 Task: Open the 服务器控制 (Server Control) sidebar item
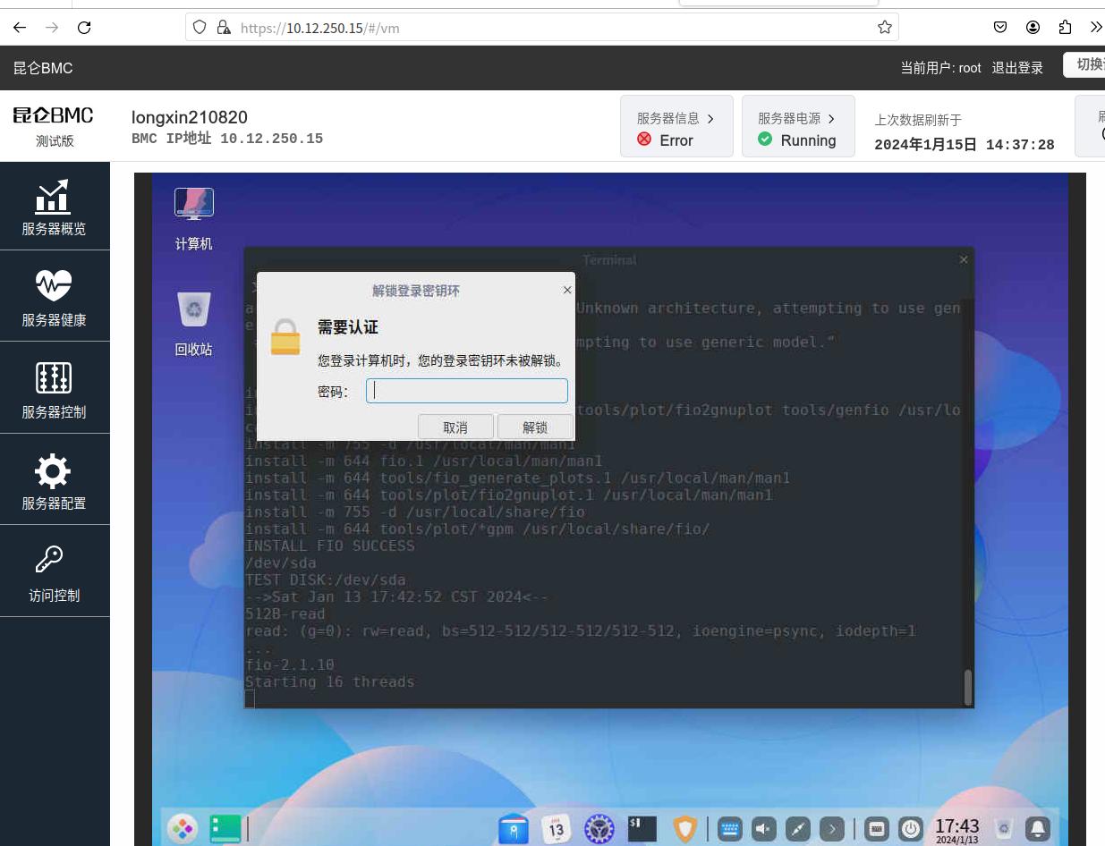point(55,391)
